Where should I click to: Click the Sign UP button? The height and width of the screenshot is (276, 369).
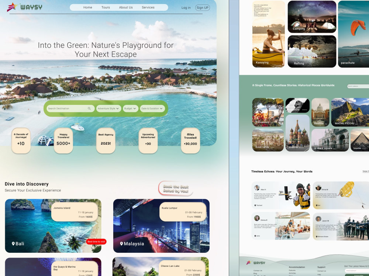click(202, 7)
